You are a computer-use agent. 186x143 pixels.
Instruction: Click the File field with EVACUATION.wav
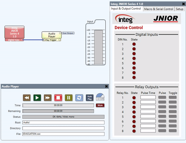(63, 134)
